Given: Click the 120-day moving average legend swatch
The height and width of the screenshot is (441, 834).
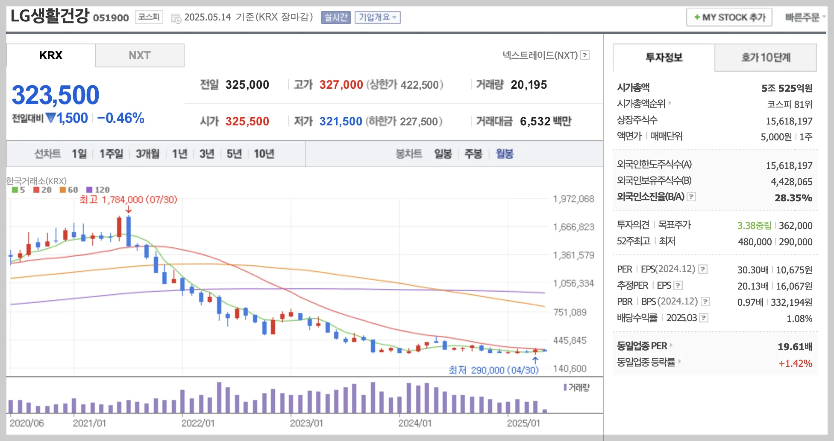Looking at the screenshot, I should (89, 190).
